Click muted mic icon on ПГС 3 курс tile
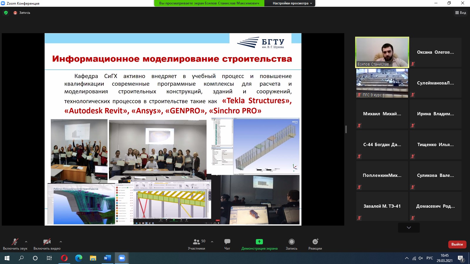This screenshot has height=264, width=470. [x=359, y=95]
